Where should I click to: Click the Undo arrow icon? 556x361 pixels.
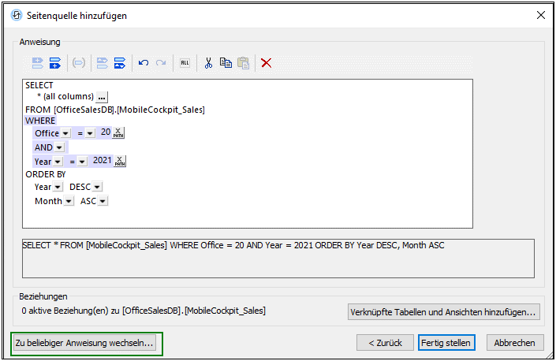coord(144,63)
